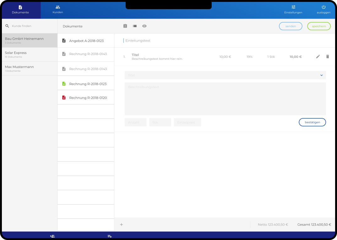Toggle the eye preview icon
Viewport: 337px width, 240px height.
[144, 26]
